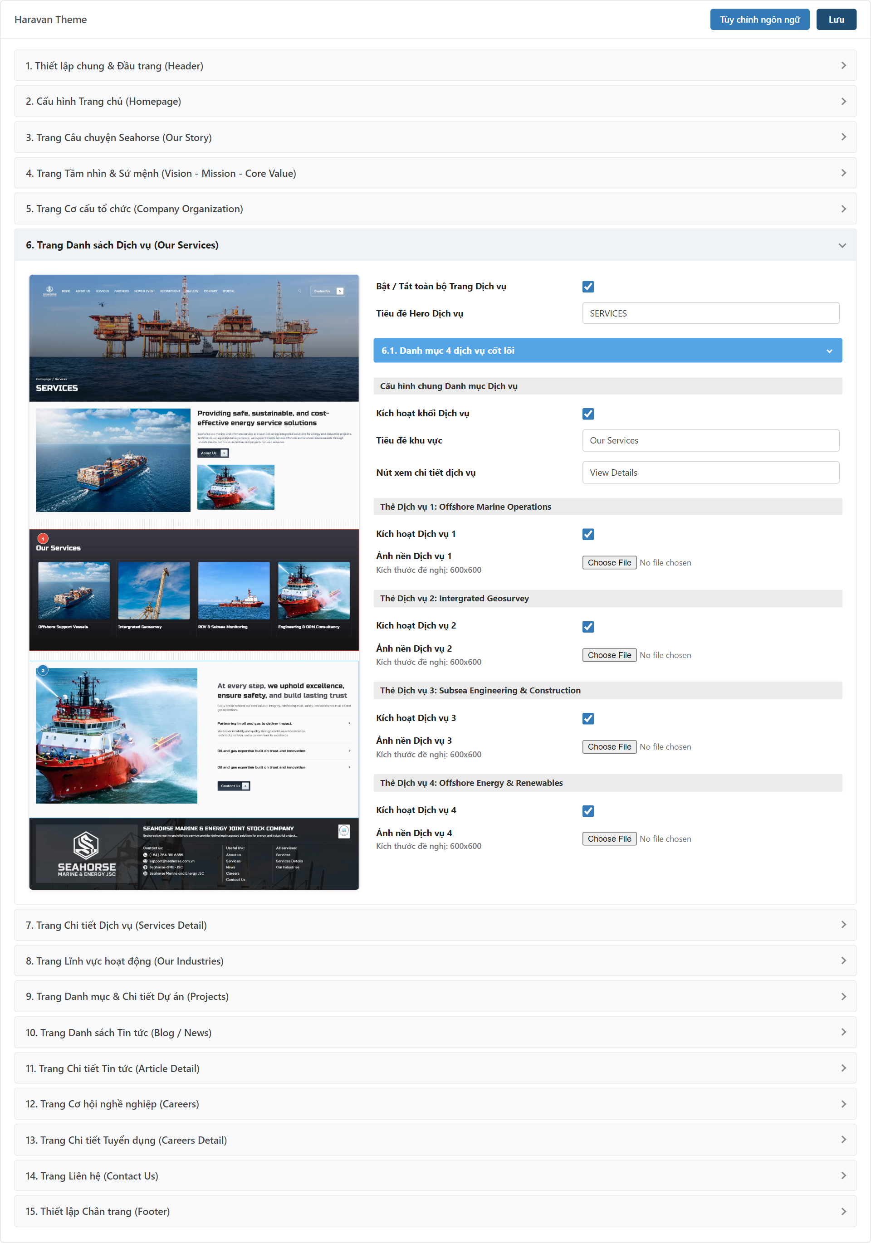Open section 10 Trang Danh sách Tin tức

[435, 1033]
